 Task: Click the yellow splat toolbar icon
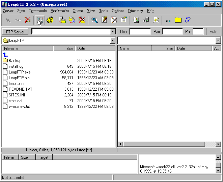(x=50, y=20)
